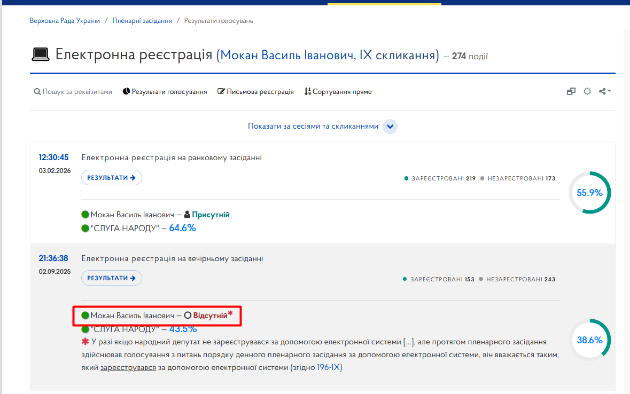Click the 64.6% faction percentage
The width and height of the screenshot is (630, 394).
click(182, 228)
